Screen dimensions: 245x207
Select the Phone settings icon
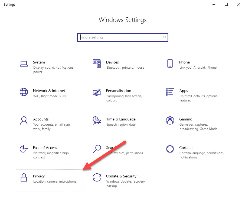(170, 63)
